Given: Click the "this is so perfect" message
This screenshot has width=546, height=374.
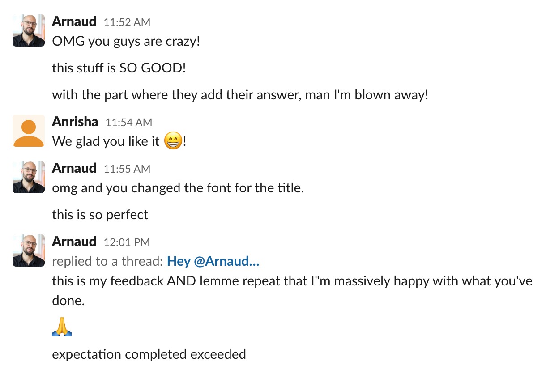Looking at the screenshot, I should pyautogui.click(x=100, y=215).
